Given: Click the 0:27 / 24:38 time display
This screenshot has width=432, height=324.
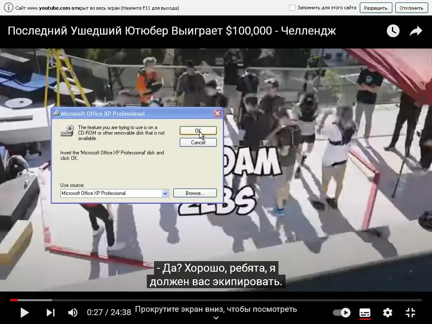Looking at the screenshot, I should point(109,313).
